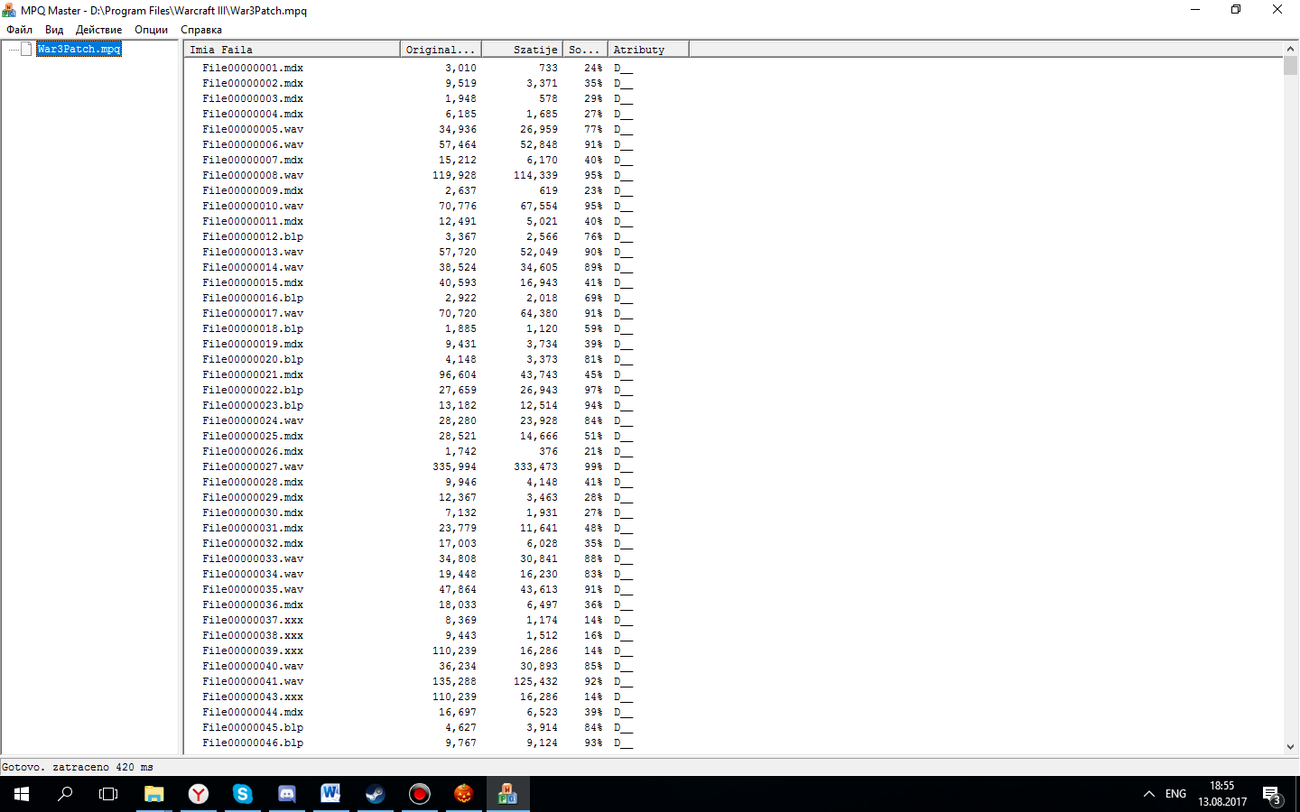
Task: Click the vertical scrollbar thumb
Action: pos(1290,65)
